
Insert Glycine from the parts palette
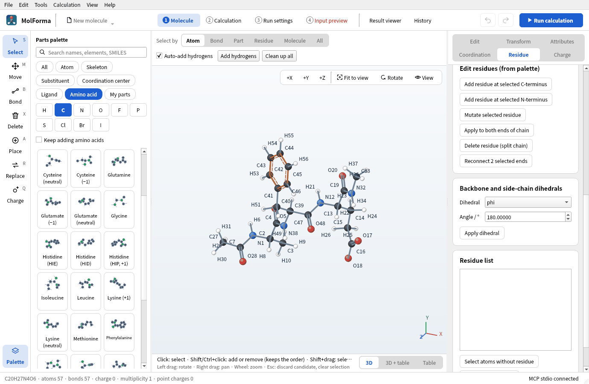pyautogui.click(x=119, y=209)
